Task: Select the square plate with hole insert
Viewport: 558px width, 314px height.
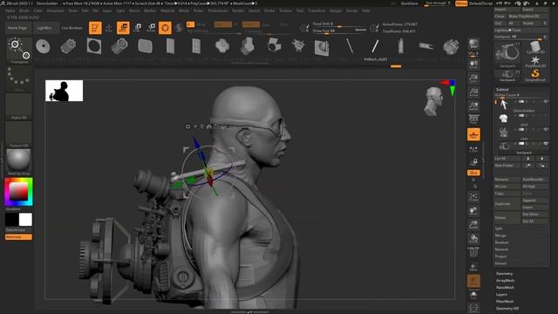Action: tap(94, 46)
